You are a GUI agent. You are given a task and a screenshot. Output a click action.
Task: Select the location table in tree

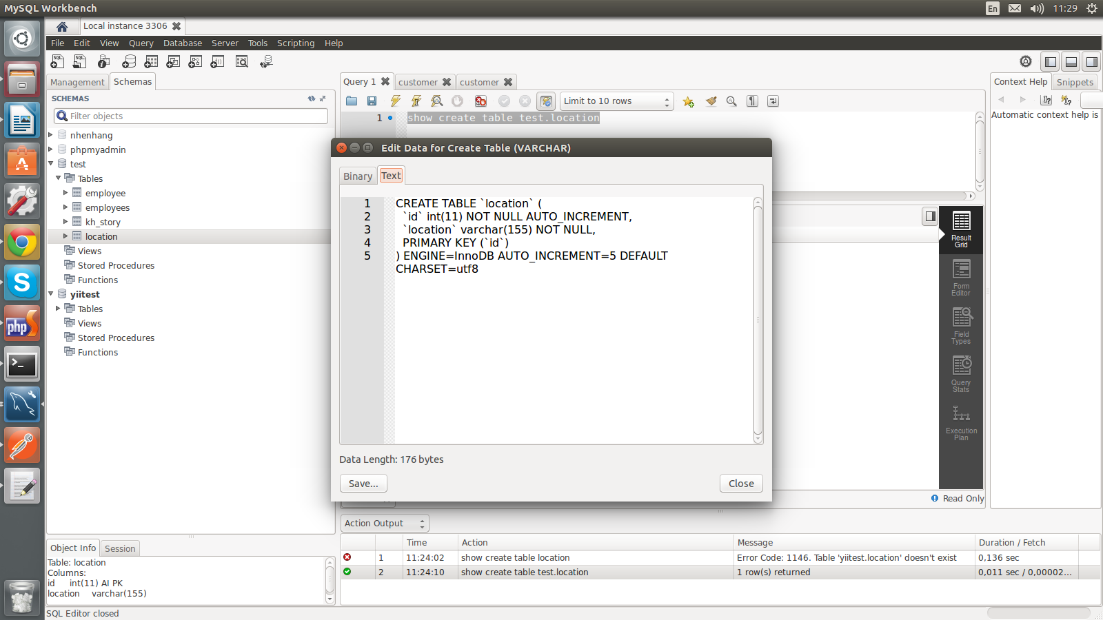101,236
